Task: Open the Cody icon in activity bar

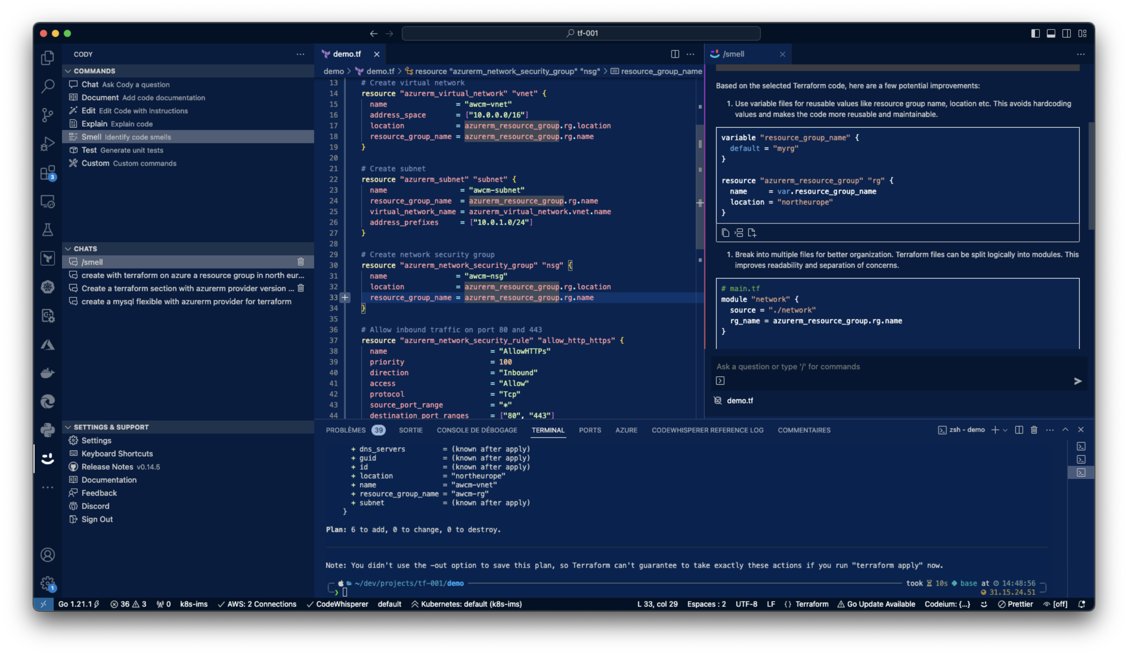Action: 47,459
